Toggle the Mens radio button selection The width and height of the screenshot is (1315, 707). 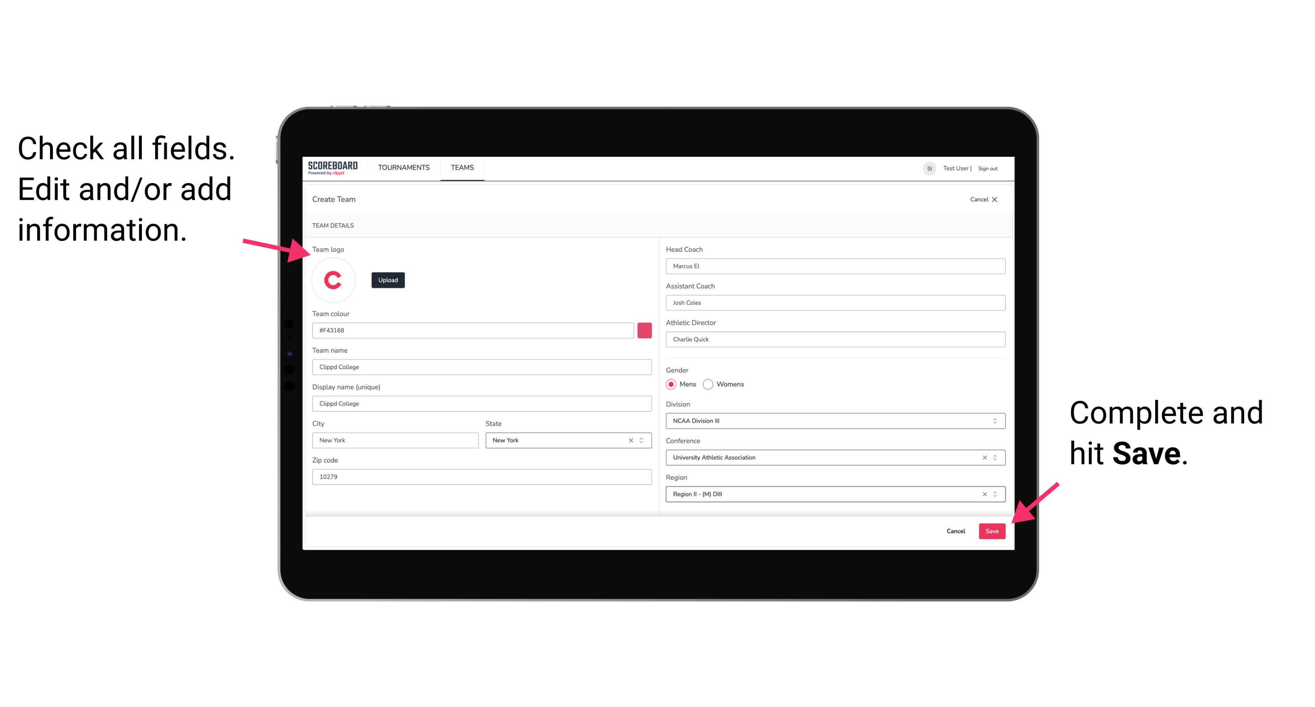(x=671, y=384)
